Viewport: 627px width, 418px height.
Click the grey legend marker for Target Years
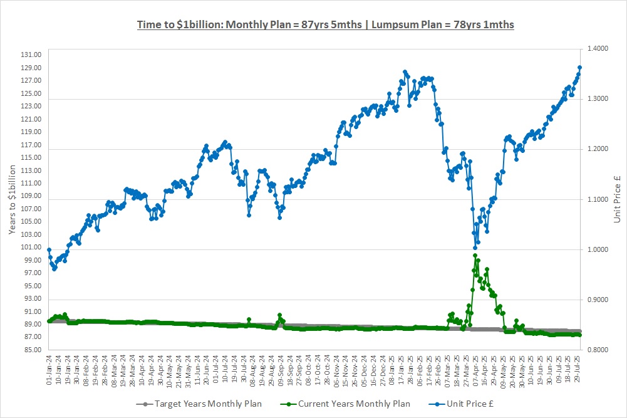[x=145, y=404]
